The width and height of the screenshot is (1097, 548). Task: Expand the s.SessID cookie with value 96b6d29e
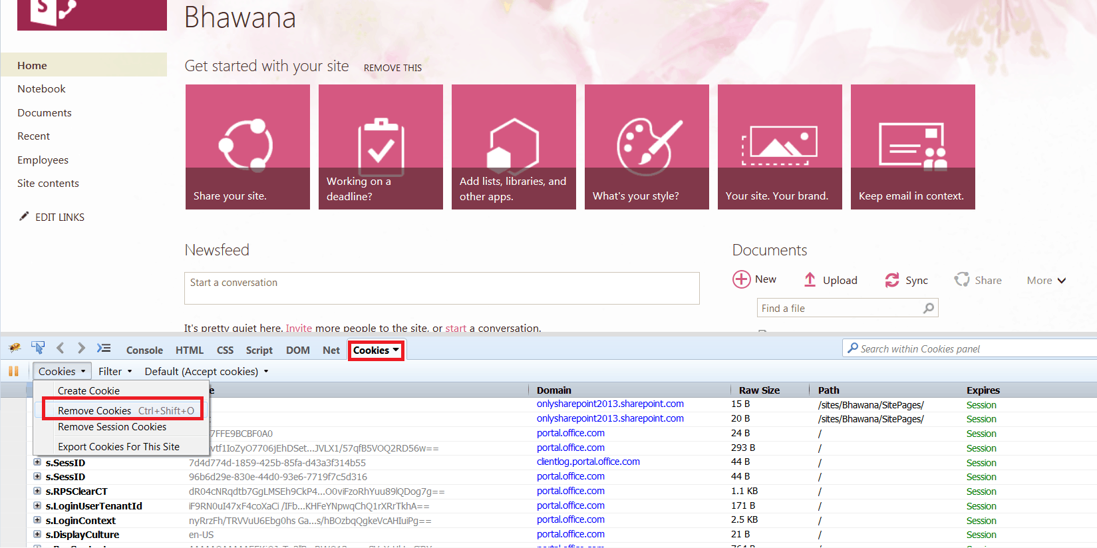tap(37, 476)
